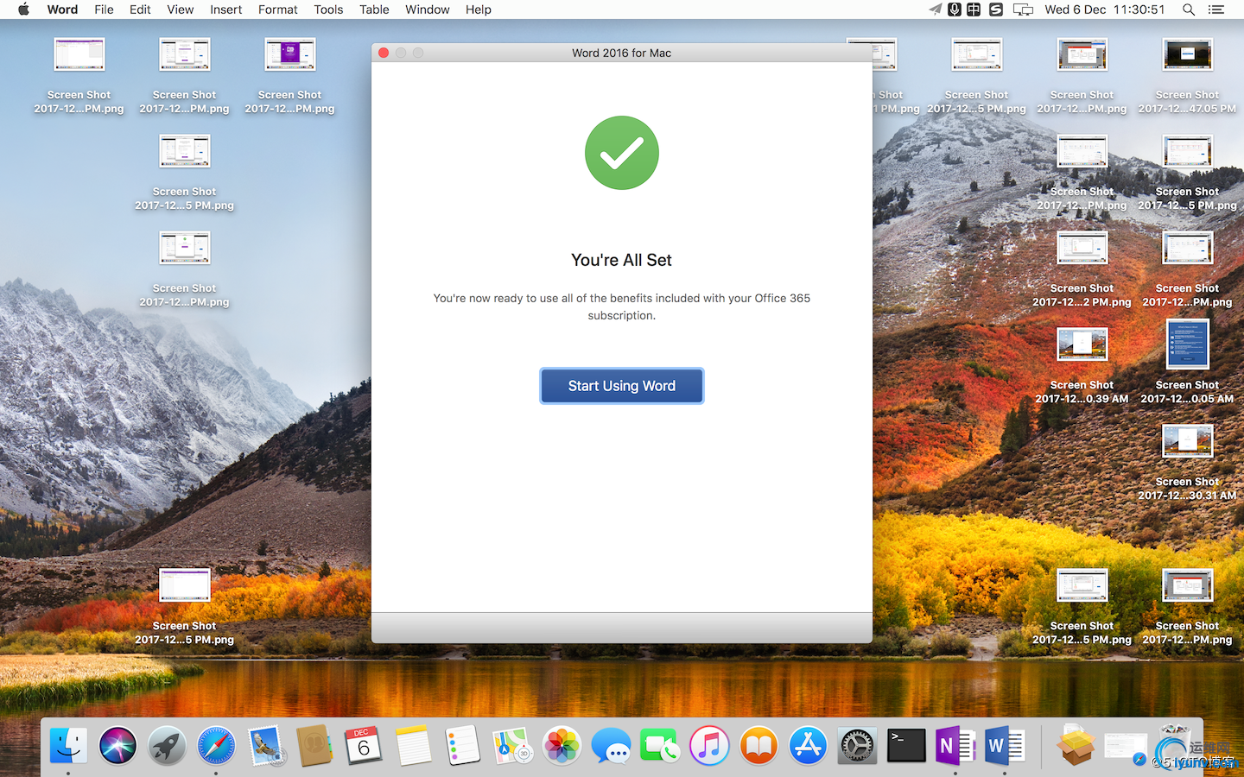The image size is (1244, 777).
Task: Open Messages app from the Dock
Action: (611, 746)
